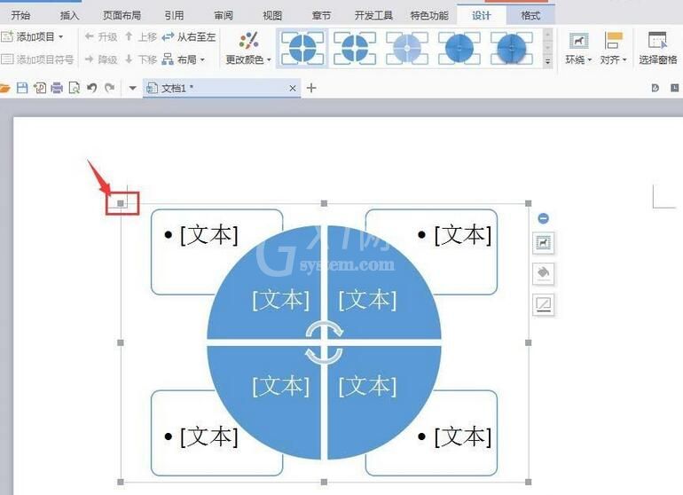Click the export to PDF icon
The image size is (683, 495).
pos(40,89)
